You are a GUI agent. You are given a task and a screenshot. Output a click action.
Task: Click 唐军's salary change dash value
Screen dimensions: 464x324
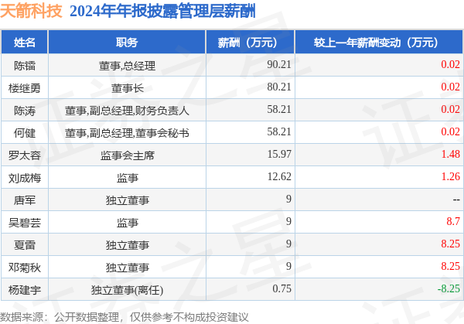(x=456, y=200)
